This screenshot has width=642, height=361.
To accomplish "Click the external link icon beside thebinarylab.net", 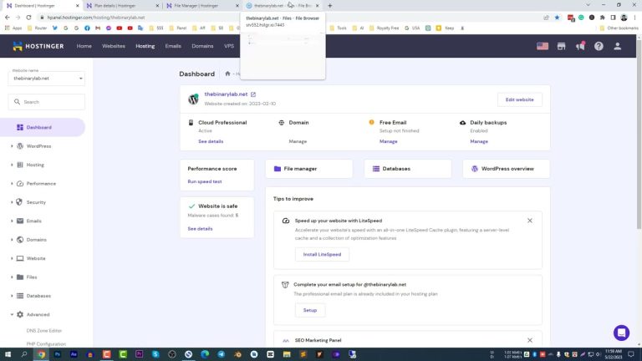I will (253, 94).
